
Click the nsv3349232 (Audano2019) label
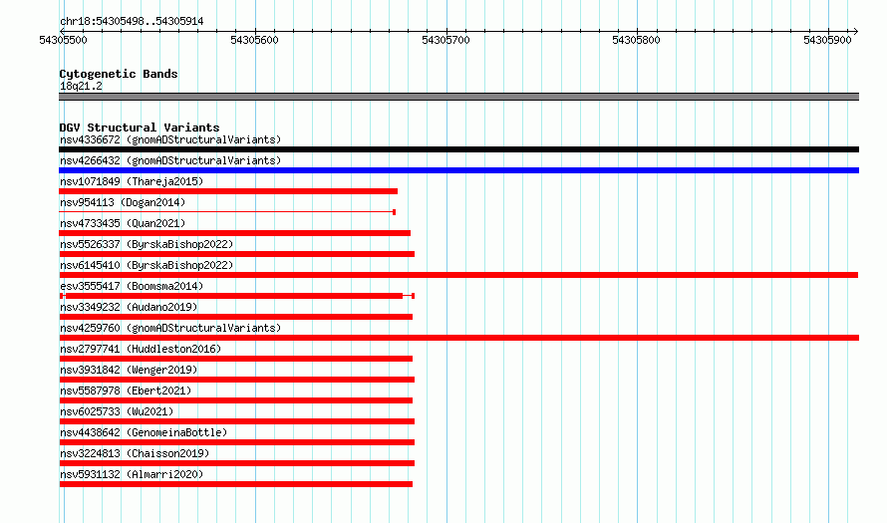(x=129, y=307)
